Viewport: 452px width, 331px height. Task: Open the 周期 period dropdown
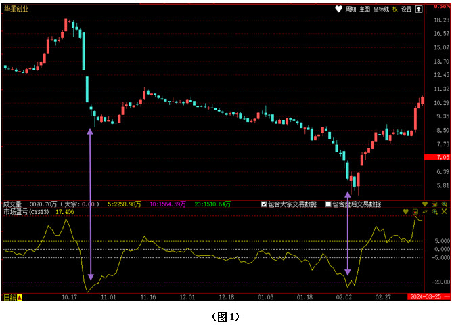(351, 9)
